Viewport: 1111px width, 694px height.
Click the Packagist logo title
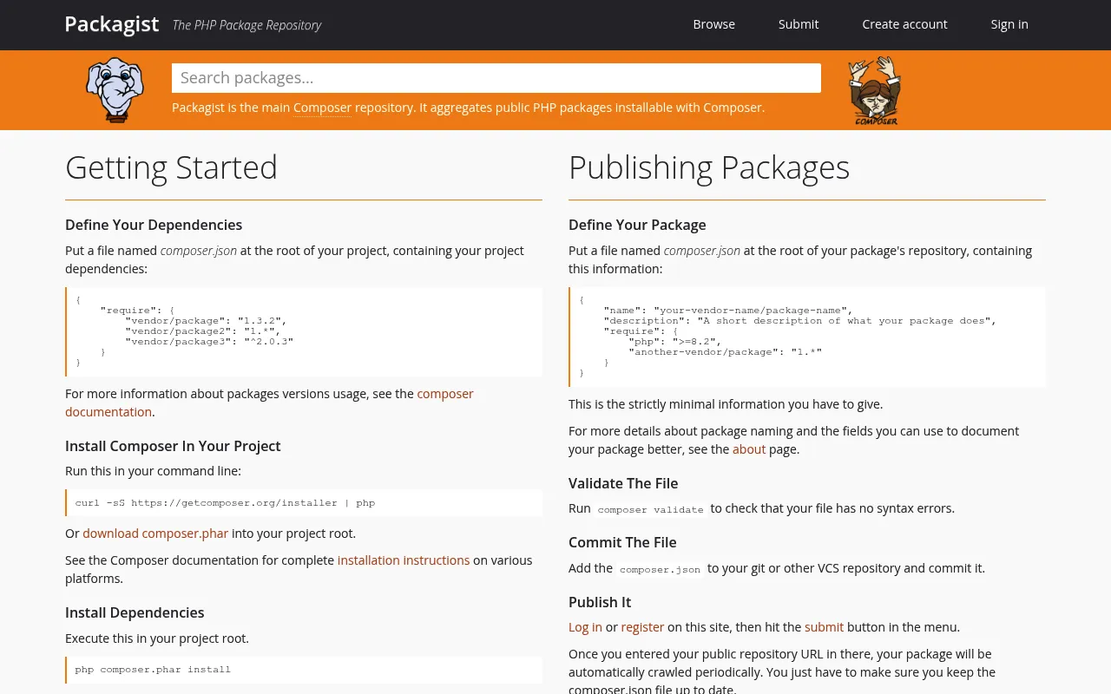[x=112, y=24]
